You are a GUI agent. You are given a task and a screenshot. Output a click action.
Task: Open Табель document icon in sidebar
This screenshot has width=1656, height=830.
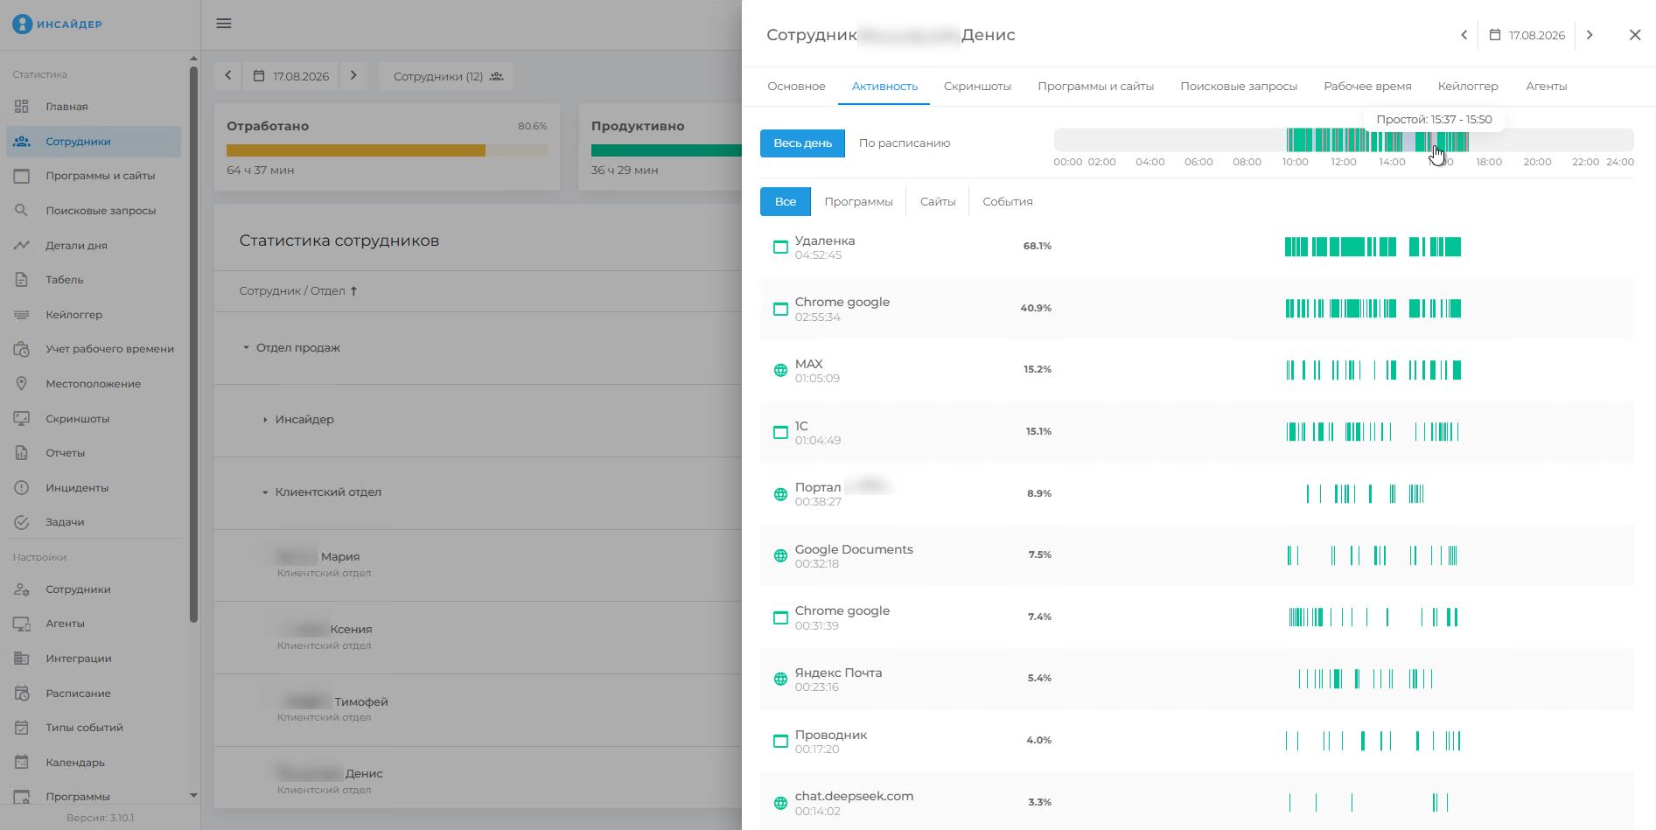click(x=22, y=280)
